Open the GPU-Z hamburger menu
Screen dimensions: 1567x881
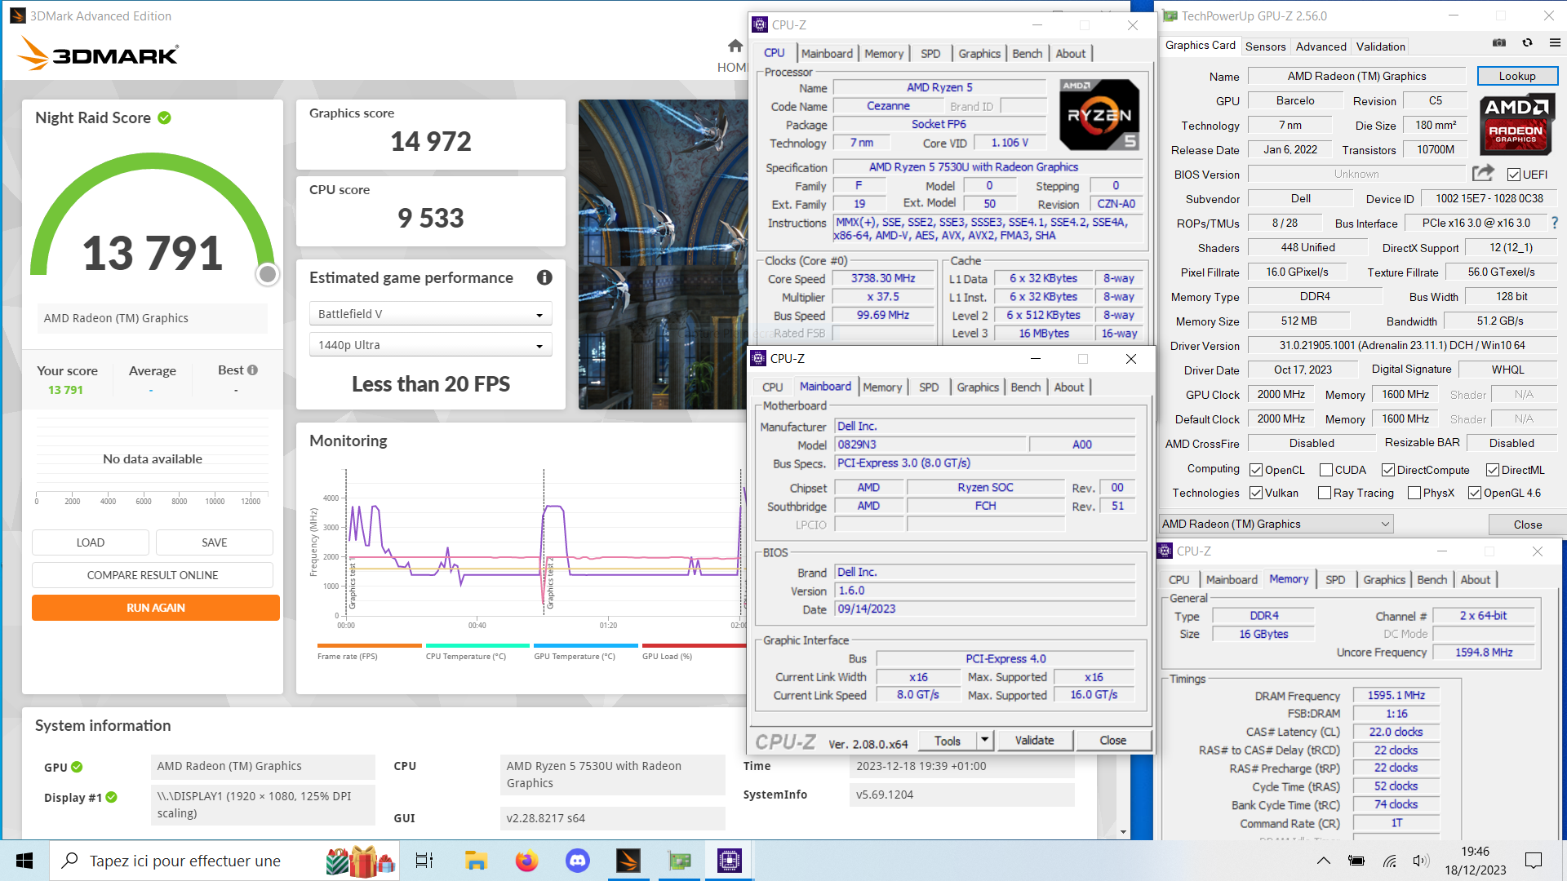pos(1555,43)
